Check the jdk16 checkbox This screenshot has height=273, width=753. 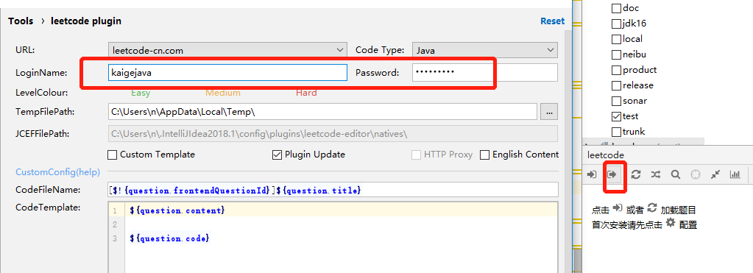pos(616,24)
